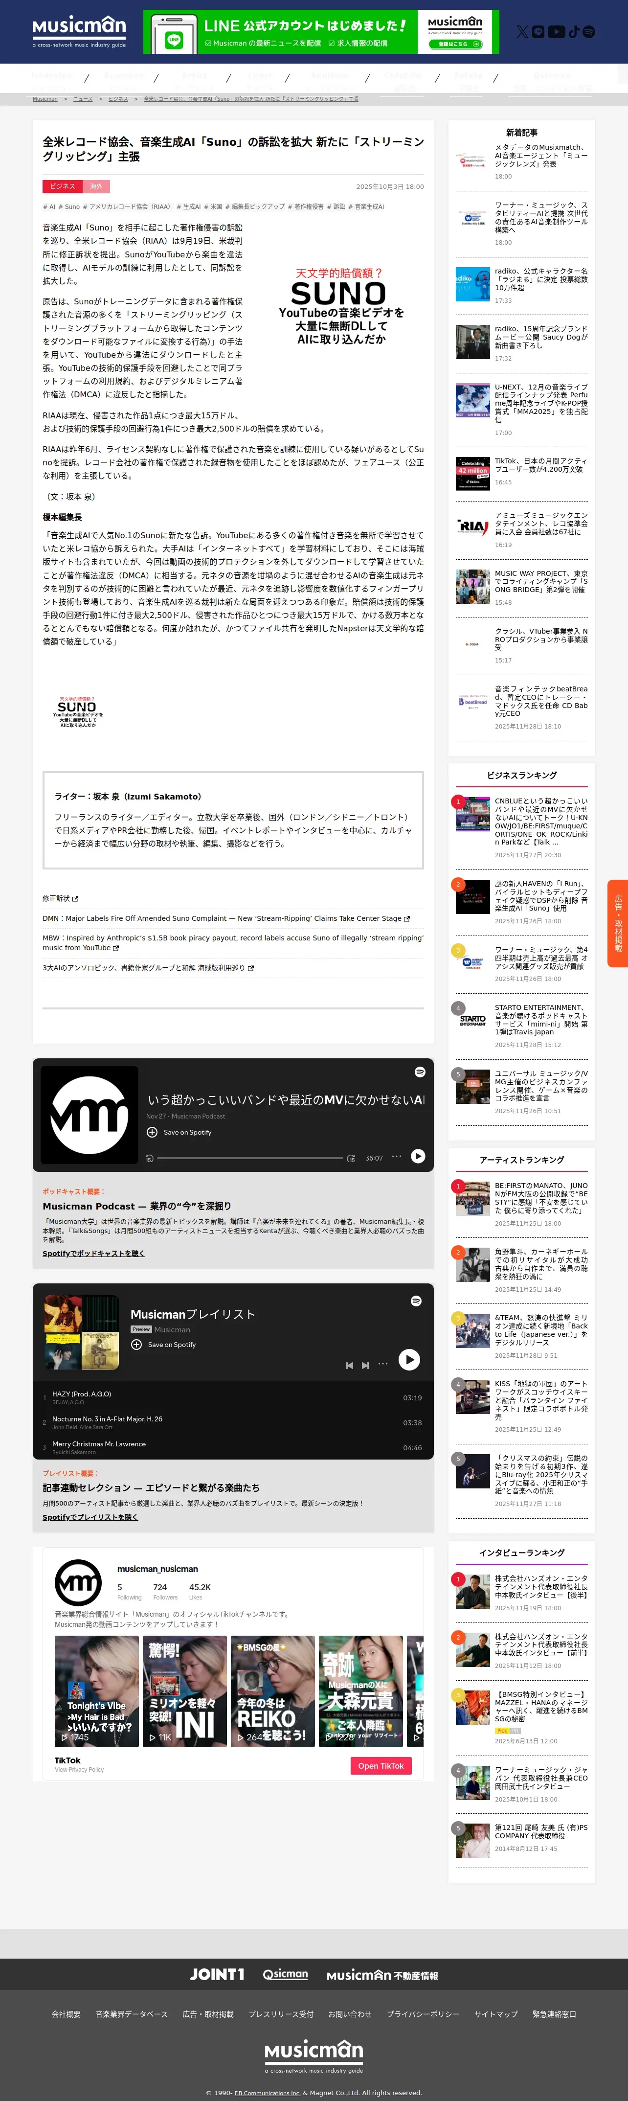Open TikTok video Tonight's Vibe
Viewport: 628px width, 2101px height.
(x=96, y=1691)
